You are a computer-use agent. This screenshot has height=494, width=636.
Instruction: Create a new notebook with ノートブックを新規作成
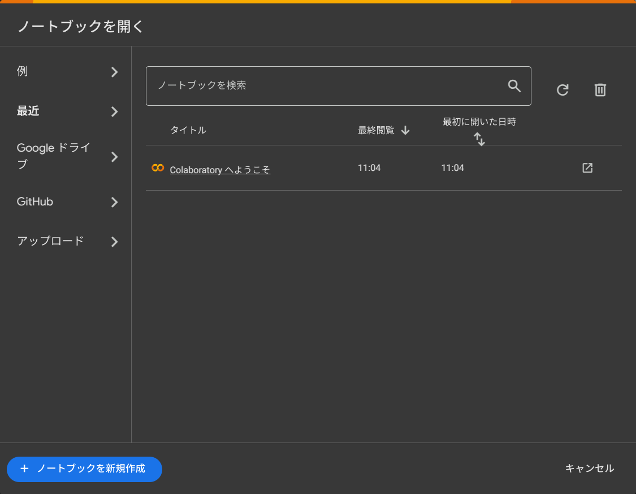pyautogui.click(x=84, y=469)
